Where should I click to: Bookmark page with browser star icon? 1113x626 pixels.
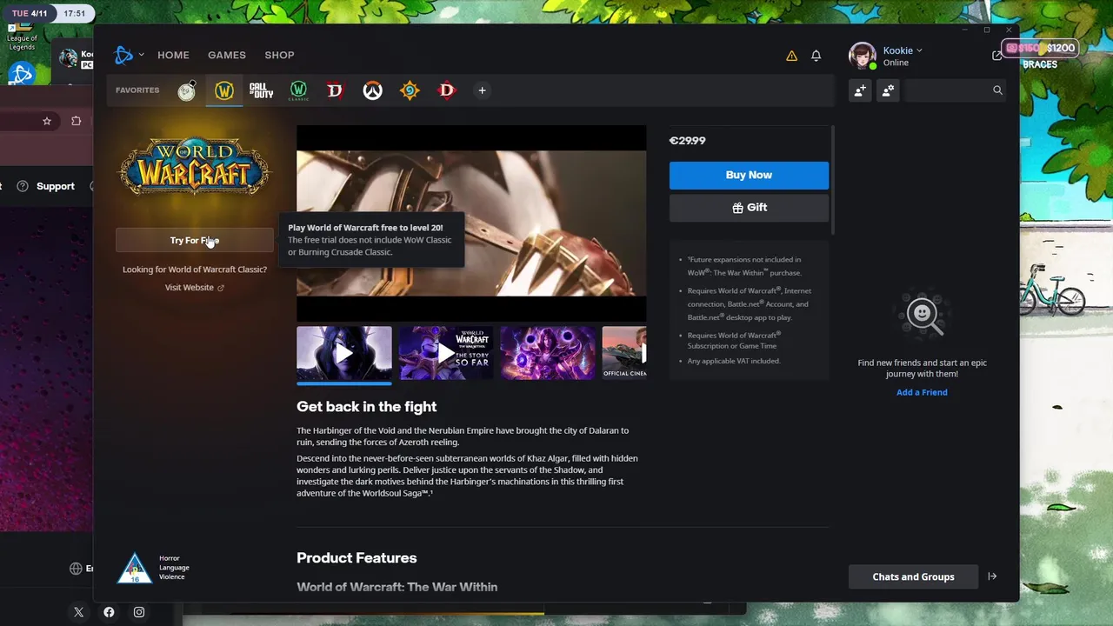(47, 121)
